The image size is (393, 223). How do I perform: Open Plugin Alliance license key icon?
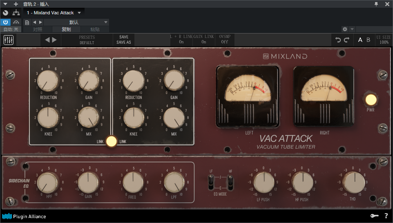click(x=375, y=216)
